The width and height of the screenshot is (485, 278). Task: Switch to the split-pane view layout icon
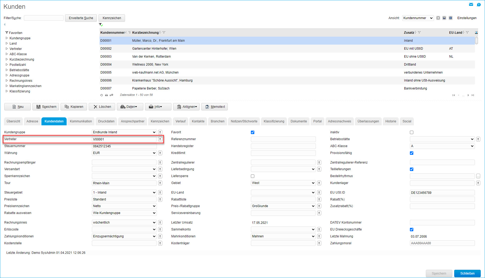pos(444,18)
